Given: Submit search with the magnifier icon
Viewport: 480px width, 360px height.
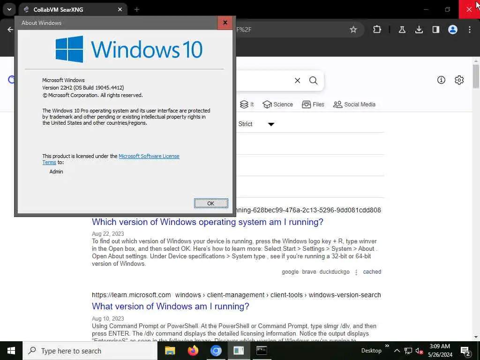Looking at the screenshot, I should tap(313, 81).
